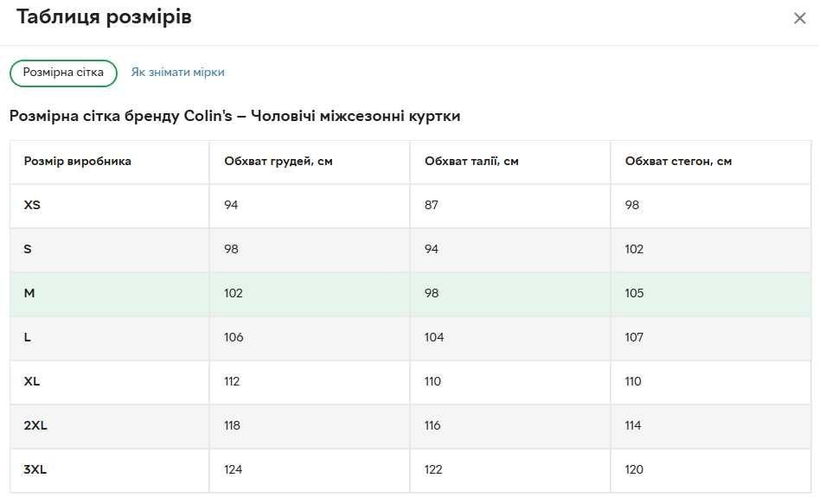Click the Таблиця розмірів dialog title
Viewport: 819px width, 497px height.
(x=104, y=17)
